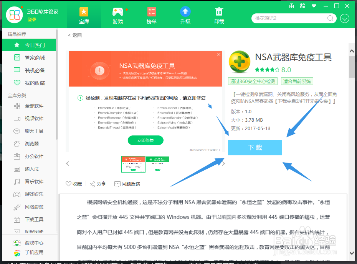Open the 榜单 tab

152,16
